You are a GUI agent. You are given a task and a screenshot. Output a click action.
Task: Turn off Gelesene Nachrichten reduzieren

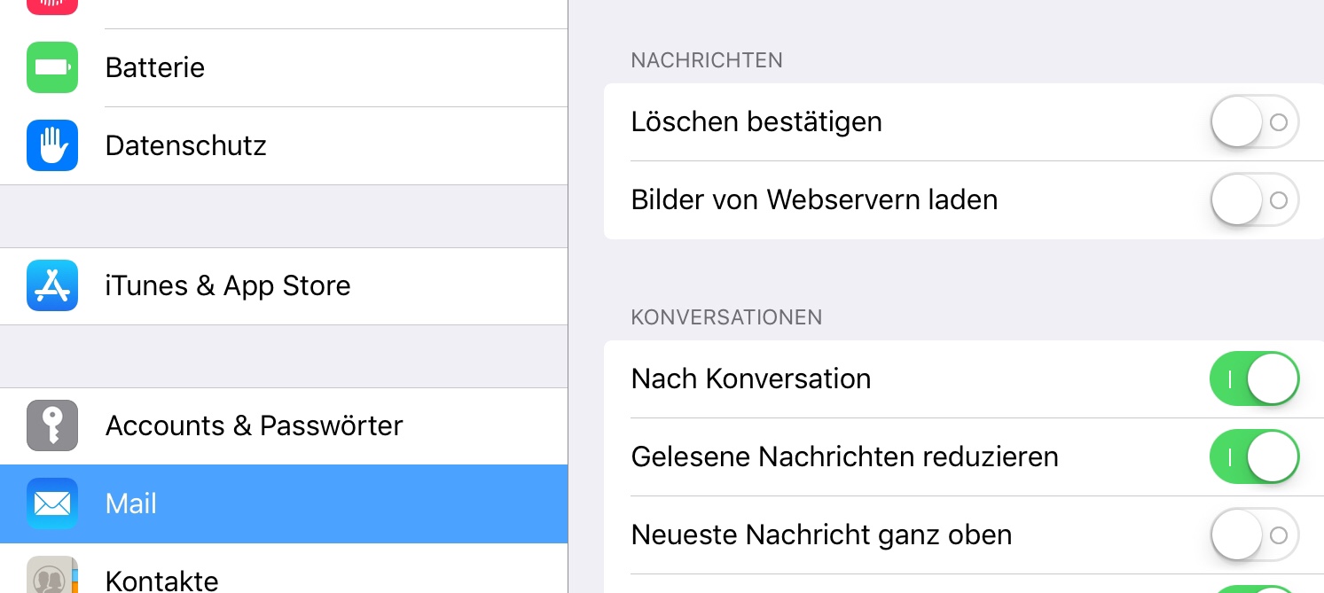click(x=1254, y=457)
